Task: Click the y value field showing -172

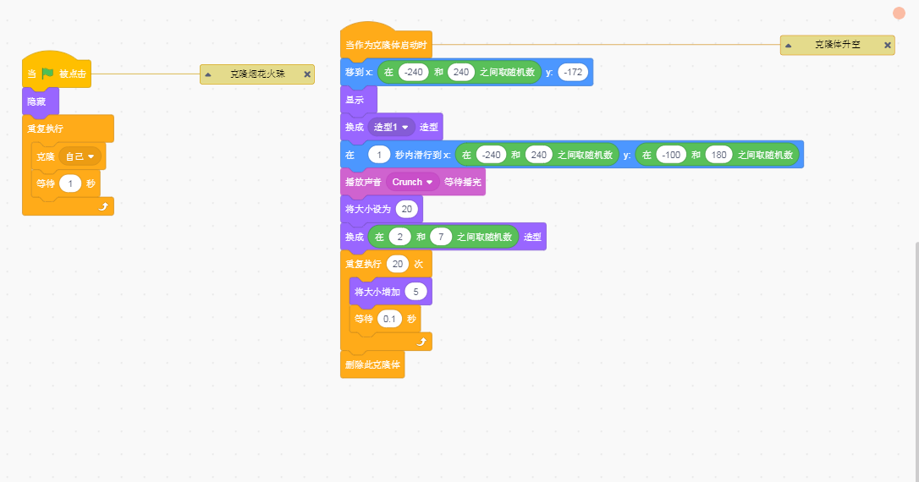Action: click(573, 73)
